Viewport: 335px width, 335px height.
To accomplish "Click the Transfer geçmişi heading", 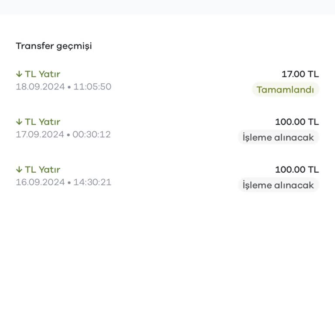I will coord(54,46).
